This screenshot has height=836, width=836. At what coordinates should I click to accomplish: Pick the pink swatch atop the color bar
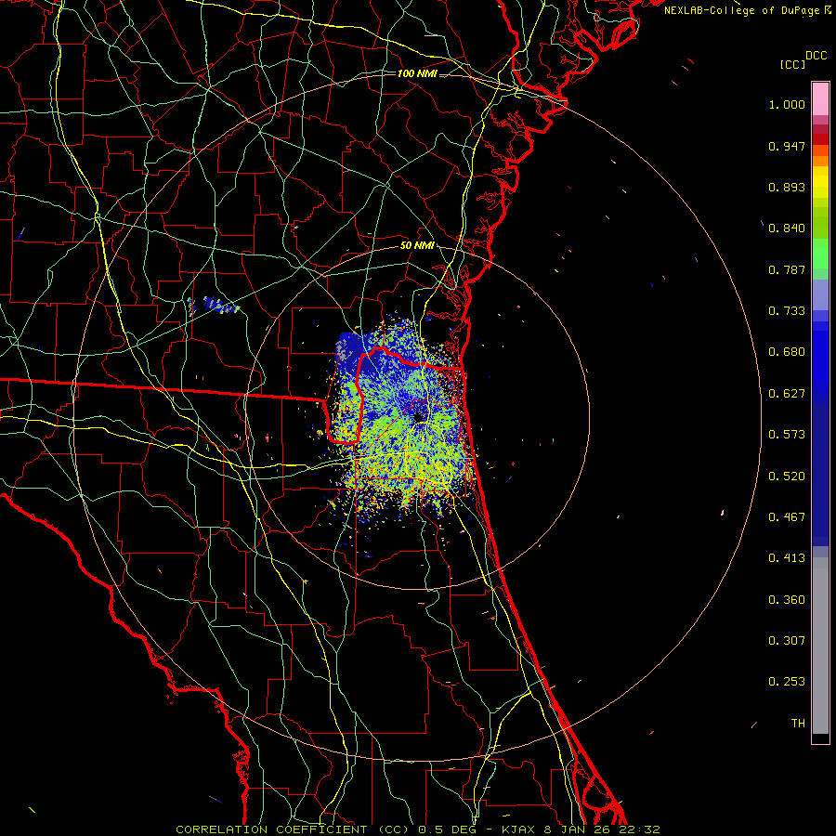pos(820,99)
